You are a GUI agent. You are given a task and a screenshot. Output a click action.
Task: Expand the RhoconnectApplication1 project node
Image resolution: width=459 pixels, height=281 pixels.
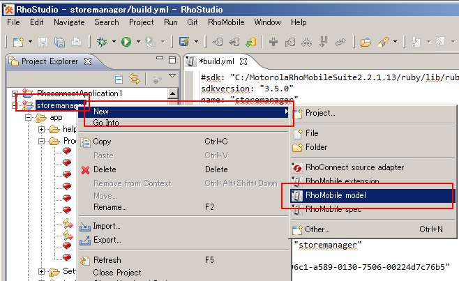click(x=15, y=93)
